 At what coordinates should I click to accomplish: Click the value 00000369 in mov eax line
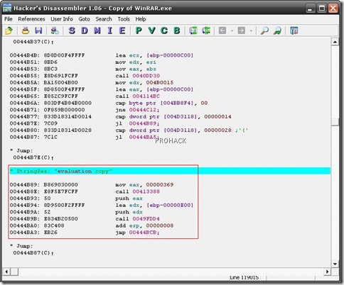[x=160, y=185]
